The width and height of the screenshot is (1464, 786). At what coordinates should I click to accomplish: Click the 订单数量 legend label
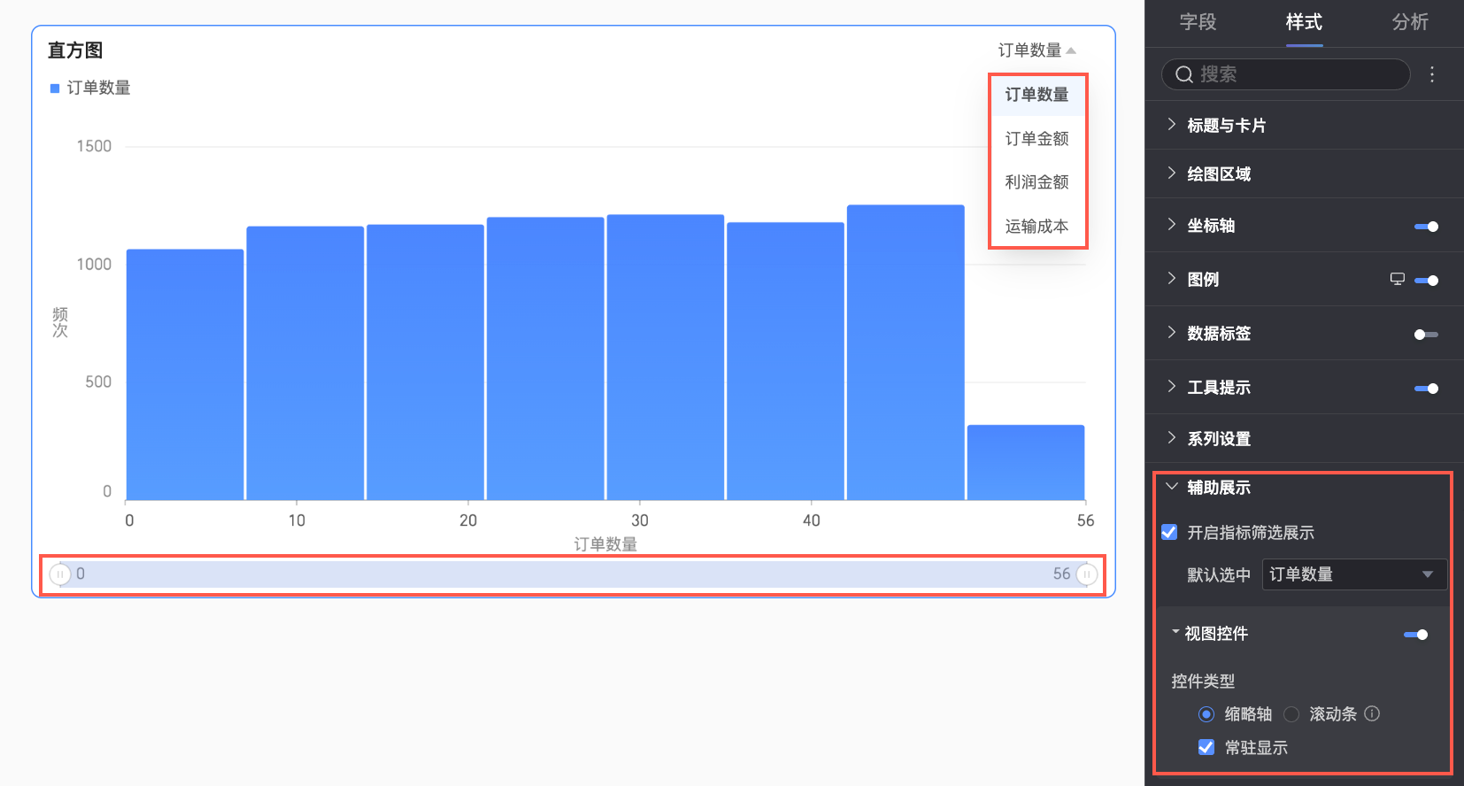coord(99,88)
